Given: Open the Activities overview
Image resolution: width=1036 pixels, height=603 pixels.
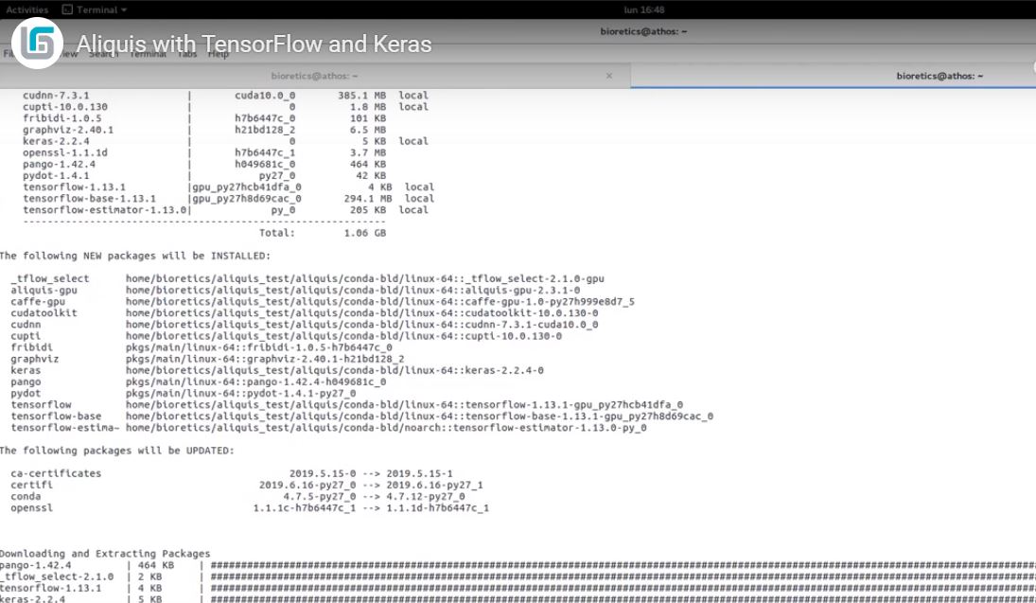Looking at the screenshot, I should click(26, 9).
